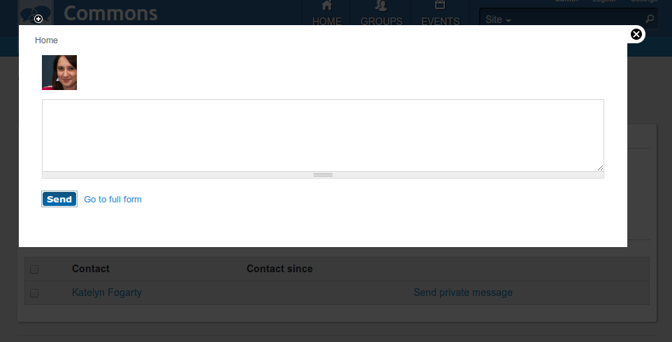Send the private message
The width and height of the screenshot is (672, 342).
[x=59, y=199]
